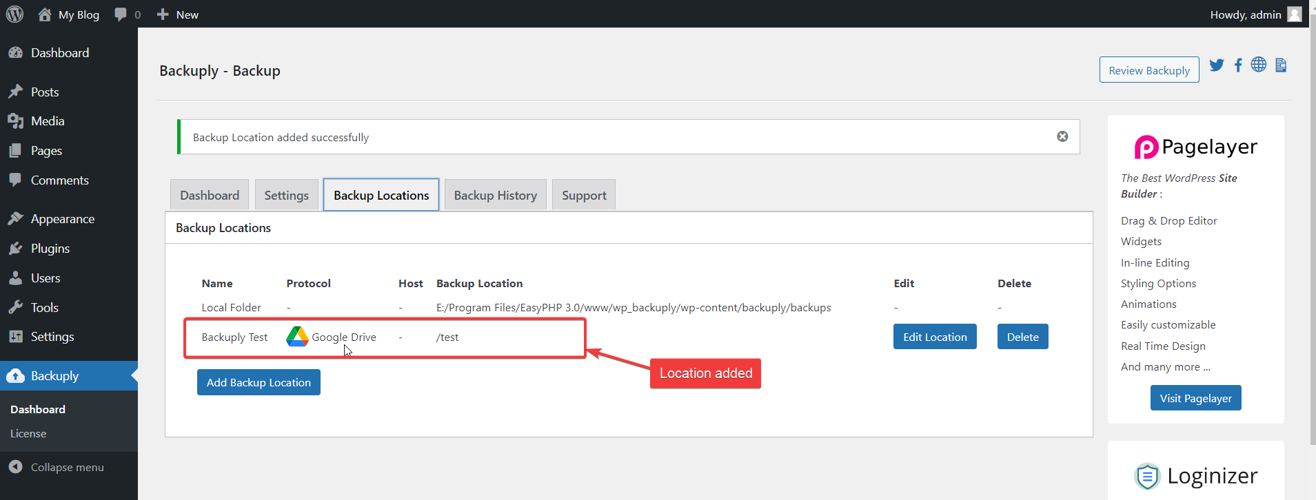The height and width of the screenshot is (500, 1316).
Task: Click Review Backuply button
Action: coord(1149,70)
